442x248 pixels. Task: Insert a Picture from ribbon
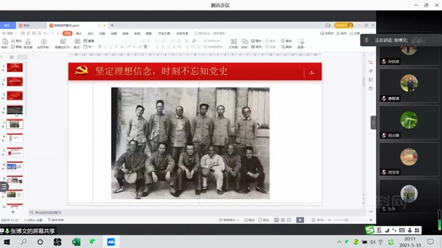(256, 41)
